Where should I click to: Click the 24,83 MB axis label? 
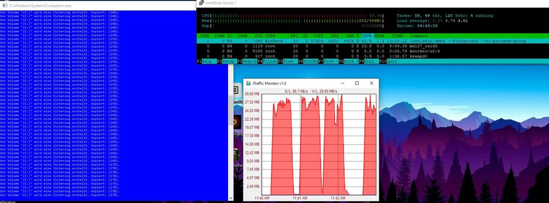click(x=252, y=111)
